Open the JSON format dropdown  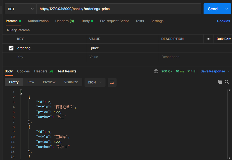pyautogui.click(x=95, y=82)
